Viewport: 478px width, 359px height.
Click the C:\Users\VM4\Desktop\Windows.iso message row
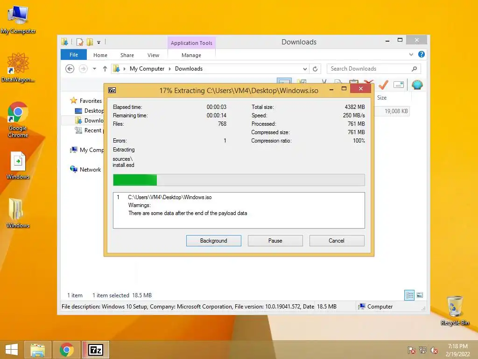(170, 197)
